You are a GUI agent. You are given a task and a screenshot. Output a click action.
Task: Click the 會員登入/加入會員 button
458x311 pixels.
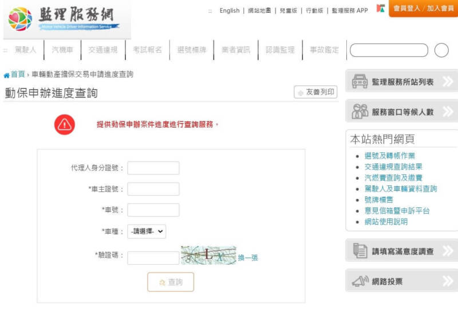click(x=423, y=9)
